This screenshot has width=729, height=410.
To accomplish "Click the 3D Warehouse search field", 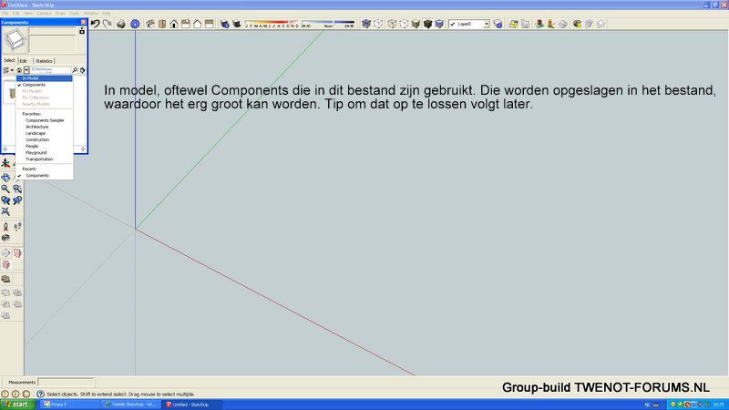I will click(x=50, y=70).
